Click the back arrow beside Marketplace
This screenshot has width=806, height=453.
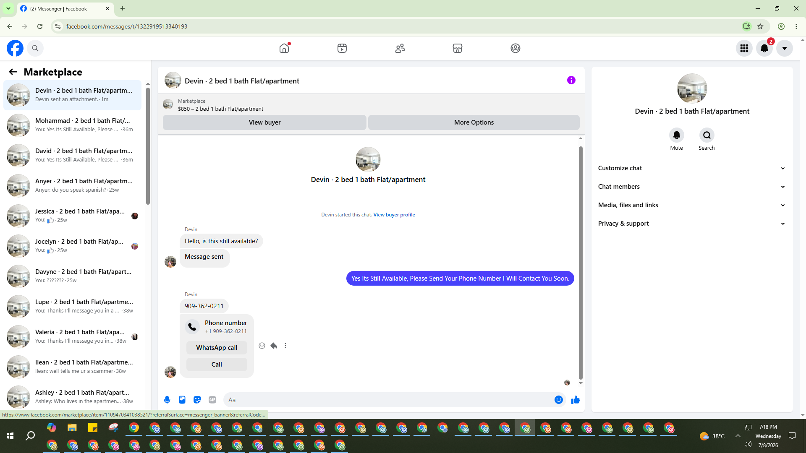(13, 72)
